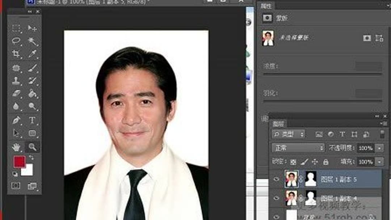Hide the 图层 1 副本 5 layer
The width and height of the screenshot is (391, 220).
[x=277, y=178]
